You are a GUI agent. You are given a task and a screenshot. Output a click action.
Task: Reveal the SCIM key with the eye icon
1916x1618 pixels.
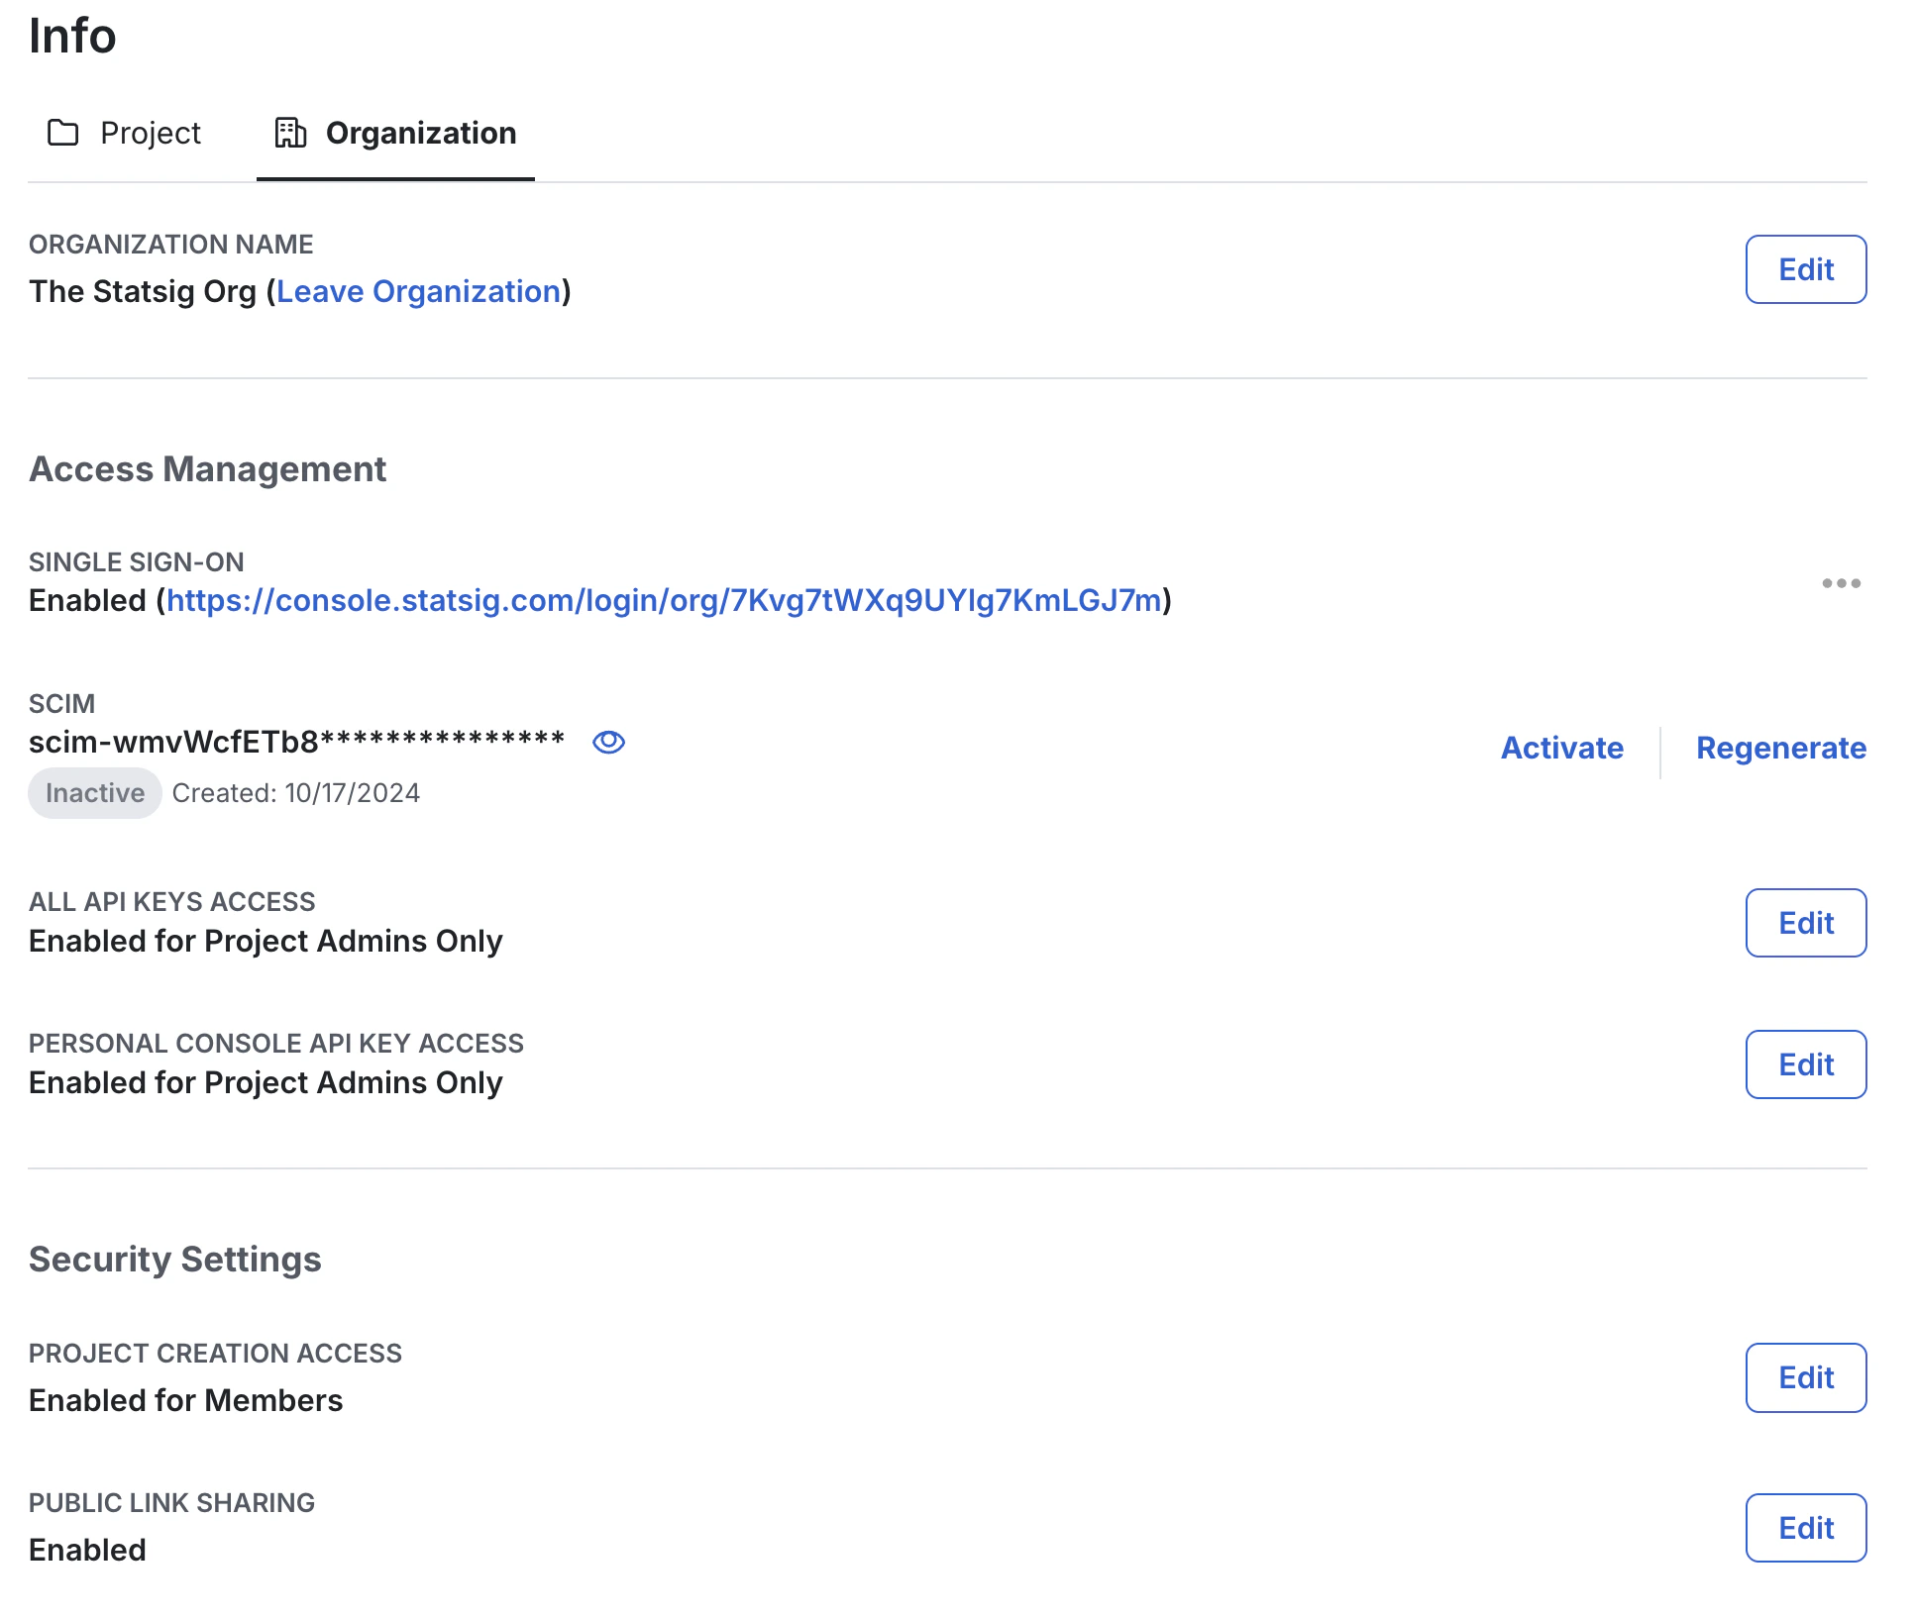coord(609,742)
